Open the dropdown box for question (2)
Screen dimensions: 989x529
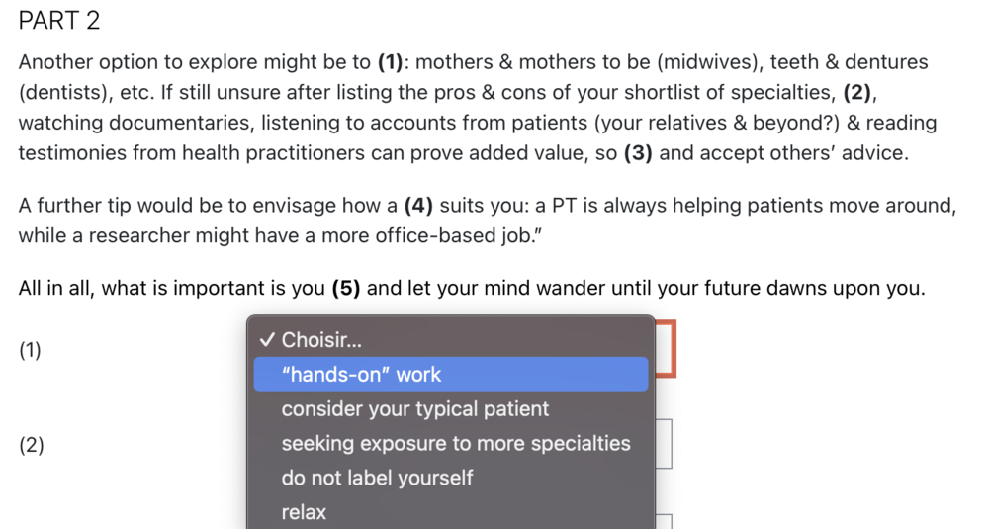coord(664,444)
